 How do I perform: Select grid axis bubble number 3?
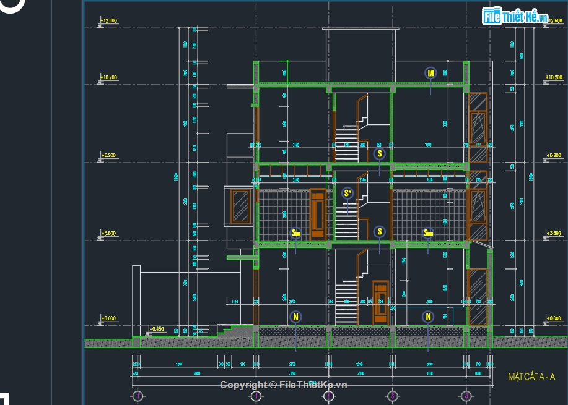coord(392,396)
